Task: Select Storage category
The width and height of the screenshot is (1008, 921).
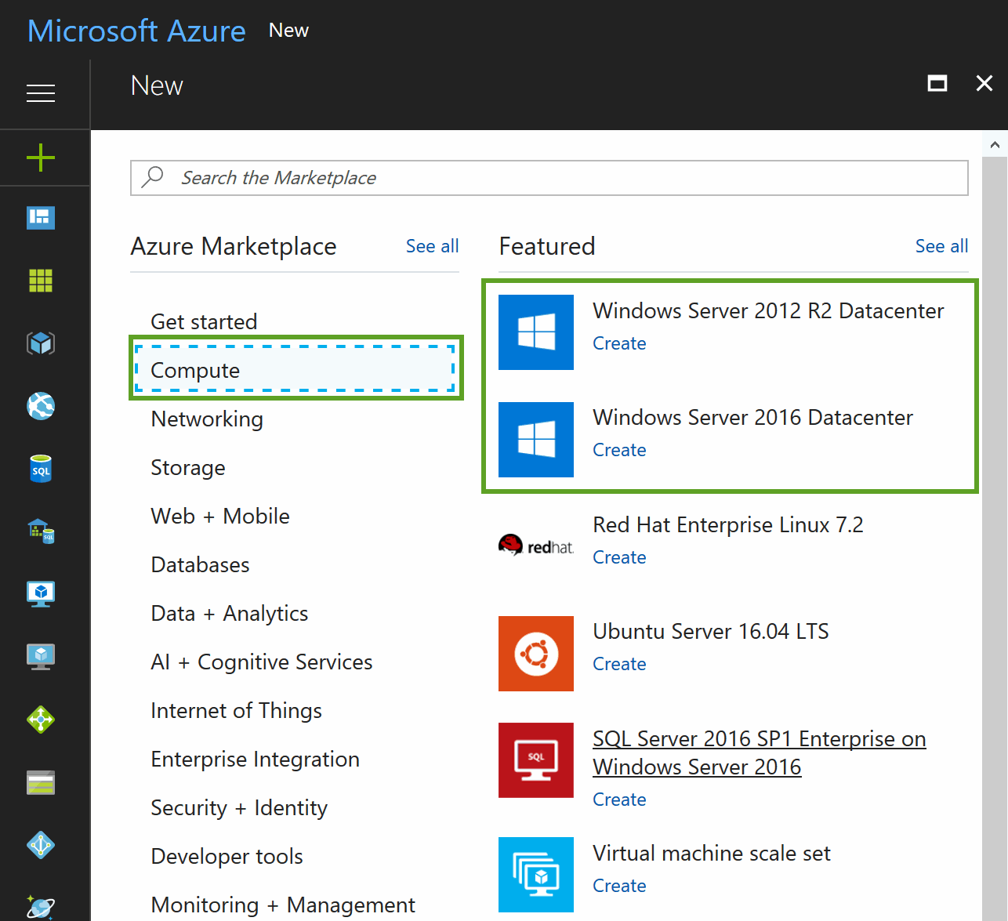Action: (x=188, y=467)
